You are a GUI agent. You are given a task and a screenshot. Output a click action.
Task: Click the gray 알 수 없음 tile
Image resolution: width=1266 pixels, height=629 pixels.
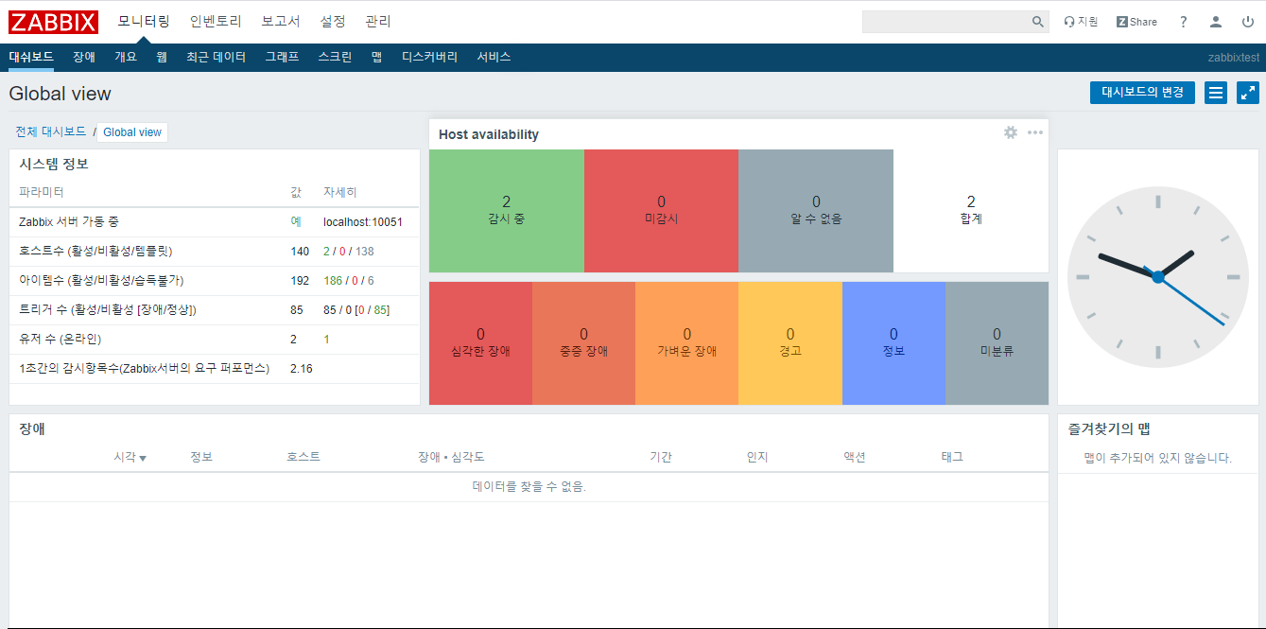(816, 211)
